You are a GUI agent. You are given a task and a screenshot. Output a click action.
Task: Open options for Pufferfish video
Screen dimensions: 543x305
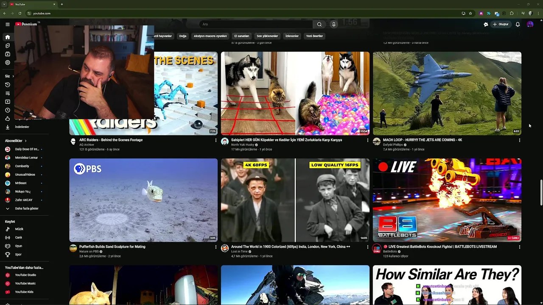click(x=216, y=247)
